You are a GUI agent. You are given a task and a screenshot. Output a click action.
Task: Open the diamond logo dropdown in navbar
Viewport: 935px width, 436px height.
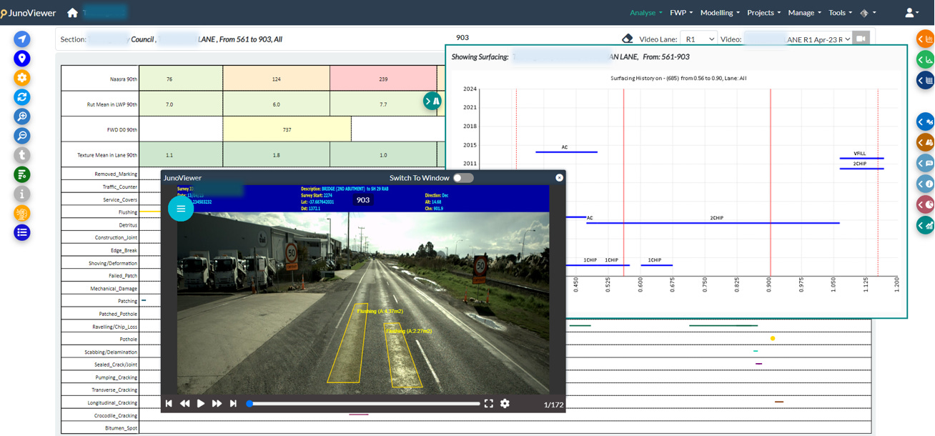tap(868, 13)
